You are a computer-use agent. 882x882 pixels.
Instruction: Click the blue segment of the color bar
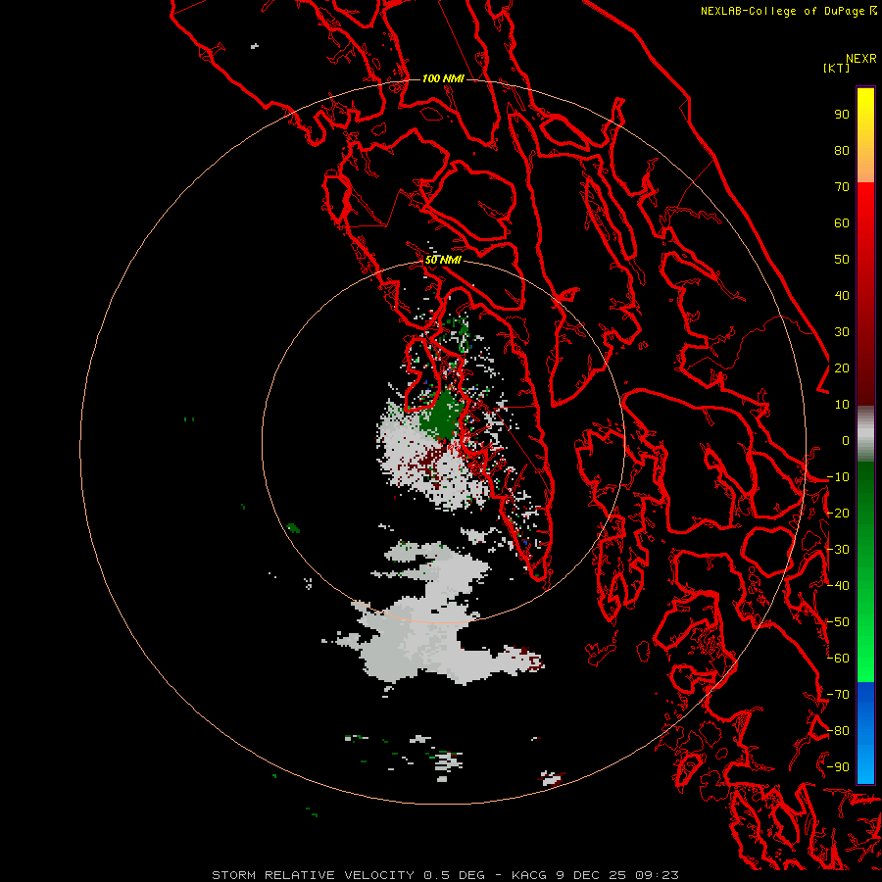(x=865, y=733)
